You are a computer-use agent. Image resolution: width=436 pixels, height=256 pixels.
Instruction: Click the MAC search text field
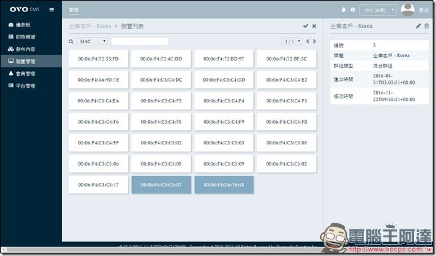pos(139,42)
